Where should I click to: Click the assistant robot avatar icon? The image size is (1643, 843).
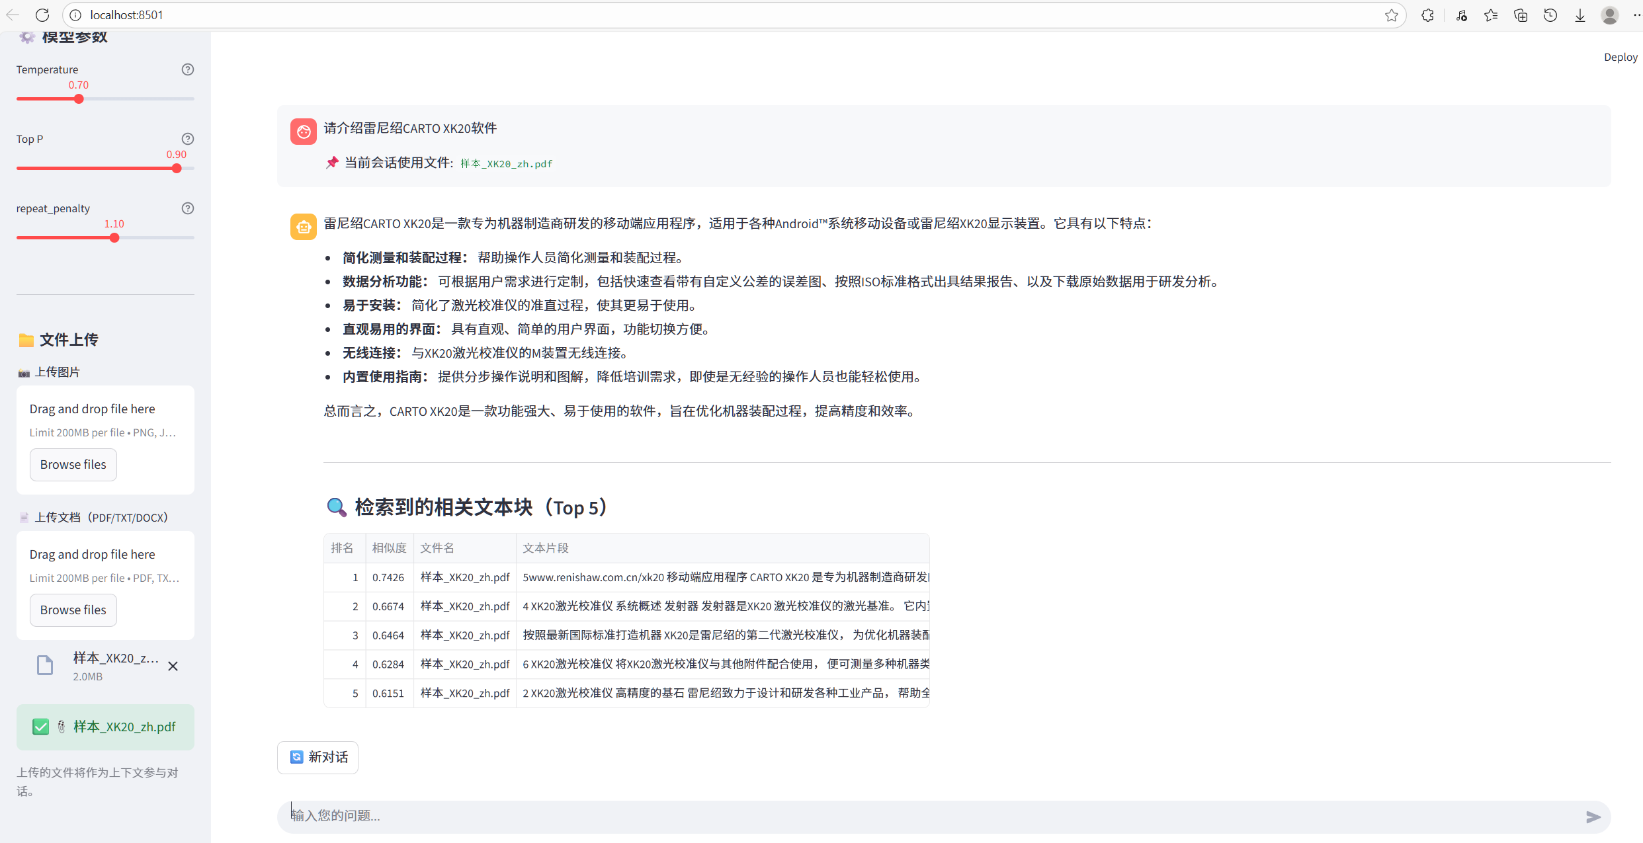point(304,227)
